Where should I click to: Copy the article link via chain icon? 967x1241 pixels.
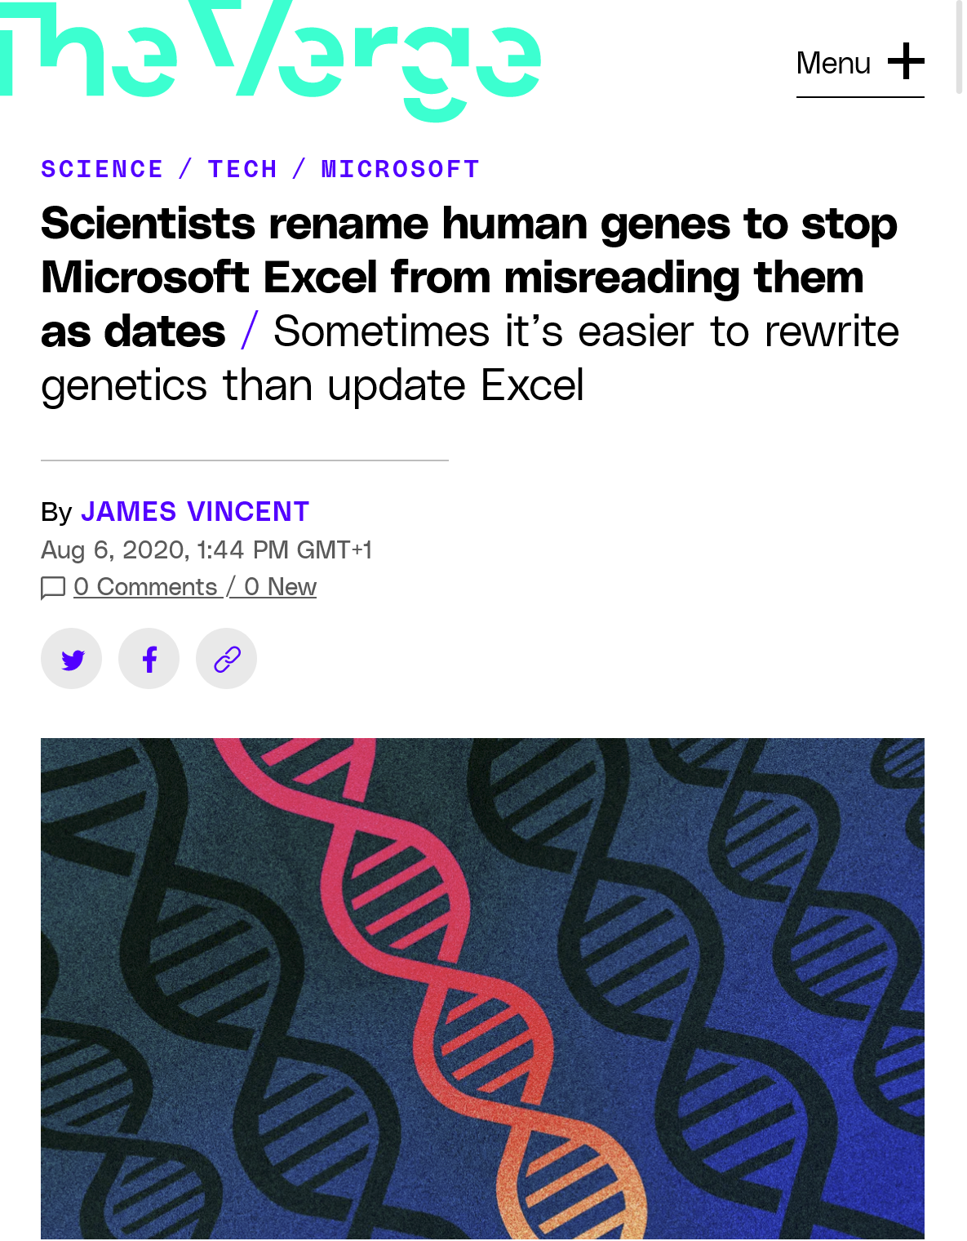tap(227, 659)
